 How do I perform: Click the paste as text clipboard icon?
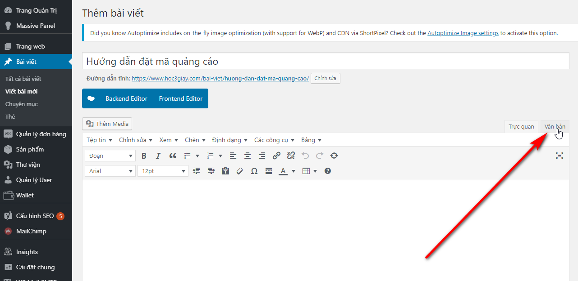(x=225, y=171)
